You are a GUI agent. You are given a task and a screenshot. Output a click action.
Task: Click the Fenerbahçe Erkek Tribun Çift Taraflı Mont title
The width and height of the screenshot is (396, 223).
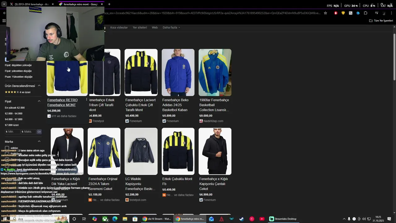(102, 105)
